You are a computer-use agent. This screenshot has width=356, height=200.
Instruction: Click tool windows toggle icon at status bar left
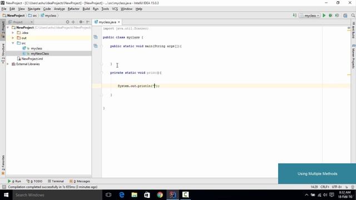4,187
